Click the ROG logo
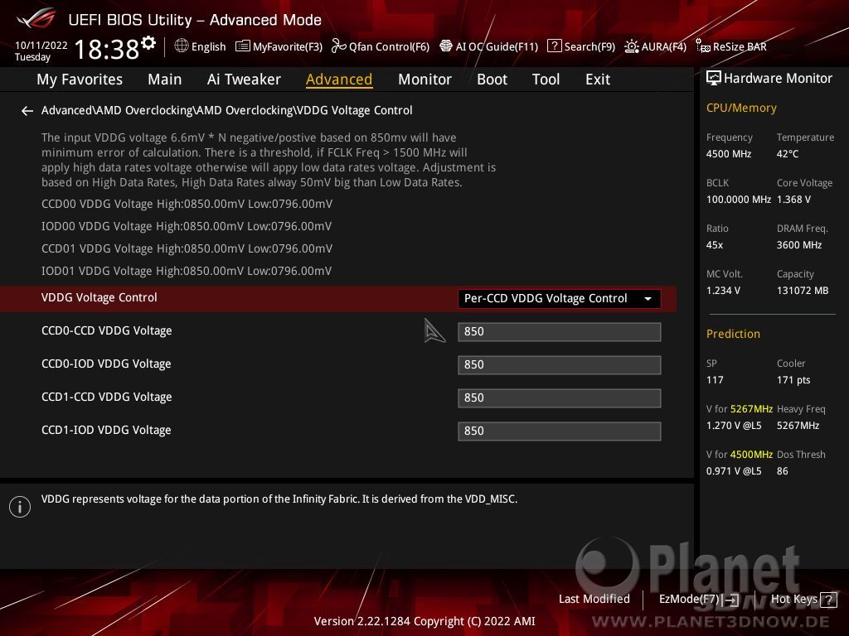Image resolution: width=849 pixels, height=636 pixels. (x=36, y=19)
